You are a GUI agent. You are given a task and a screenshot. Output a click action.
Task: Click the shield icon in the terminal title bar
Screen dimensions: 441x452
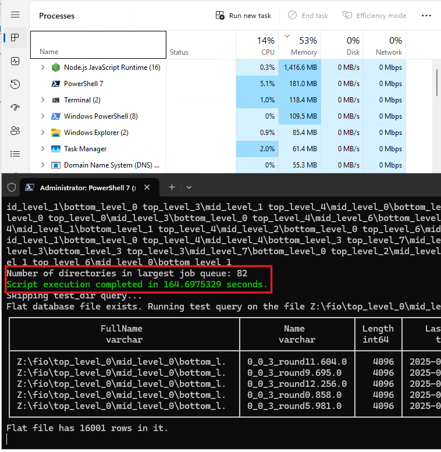pyautogui.click(x=12, y=187)
